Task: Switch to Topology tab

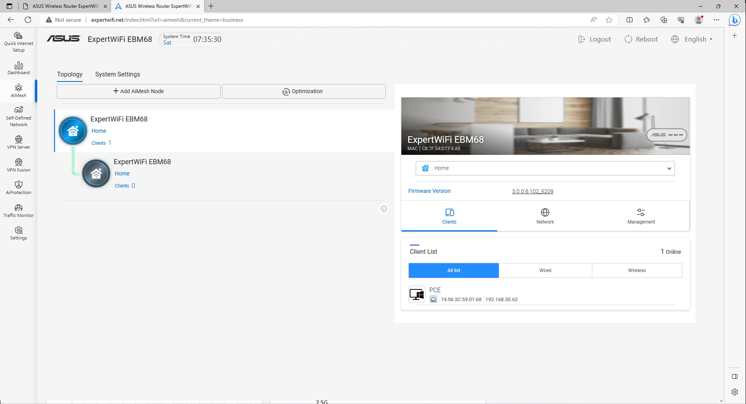Action: [70, 74]
